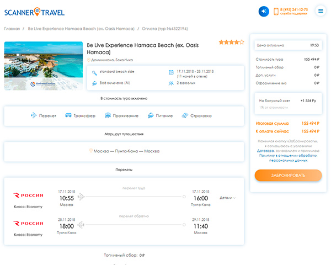This screenshot has height=265, width=331.
Task: Click the airplane Перелет icon
Action: pos(34,115)
